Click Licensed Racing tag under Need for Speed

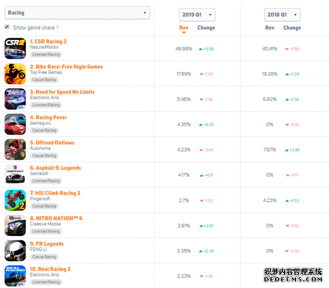click(46, 105)
